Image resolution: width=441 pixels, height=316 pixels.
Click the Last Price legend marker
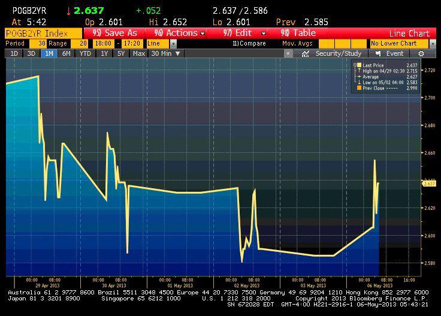click(x=359, y=65)
